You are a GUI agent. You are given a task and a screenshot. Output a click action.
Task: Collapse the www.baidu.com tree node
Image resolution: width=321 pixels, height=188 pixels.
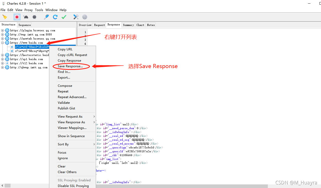click(x=3, y=43)
